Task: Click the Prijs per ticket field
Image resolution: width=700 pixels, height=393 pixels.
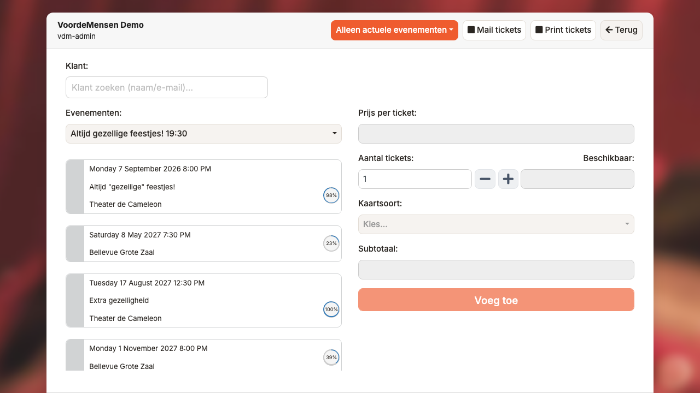Action: pyautogui.click(x=496, y=134)
